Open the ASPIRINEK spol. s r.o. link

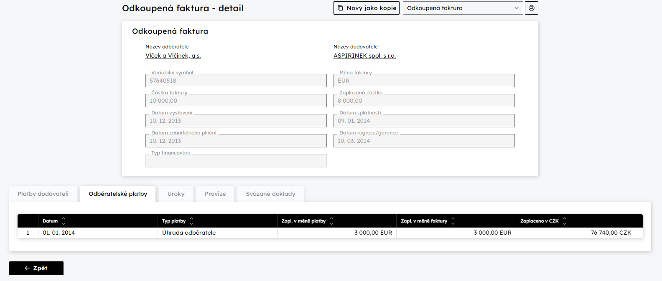click(364, 56)
